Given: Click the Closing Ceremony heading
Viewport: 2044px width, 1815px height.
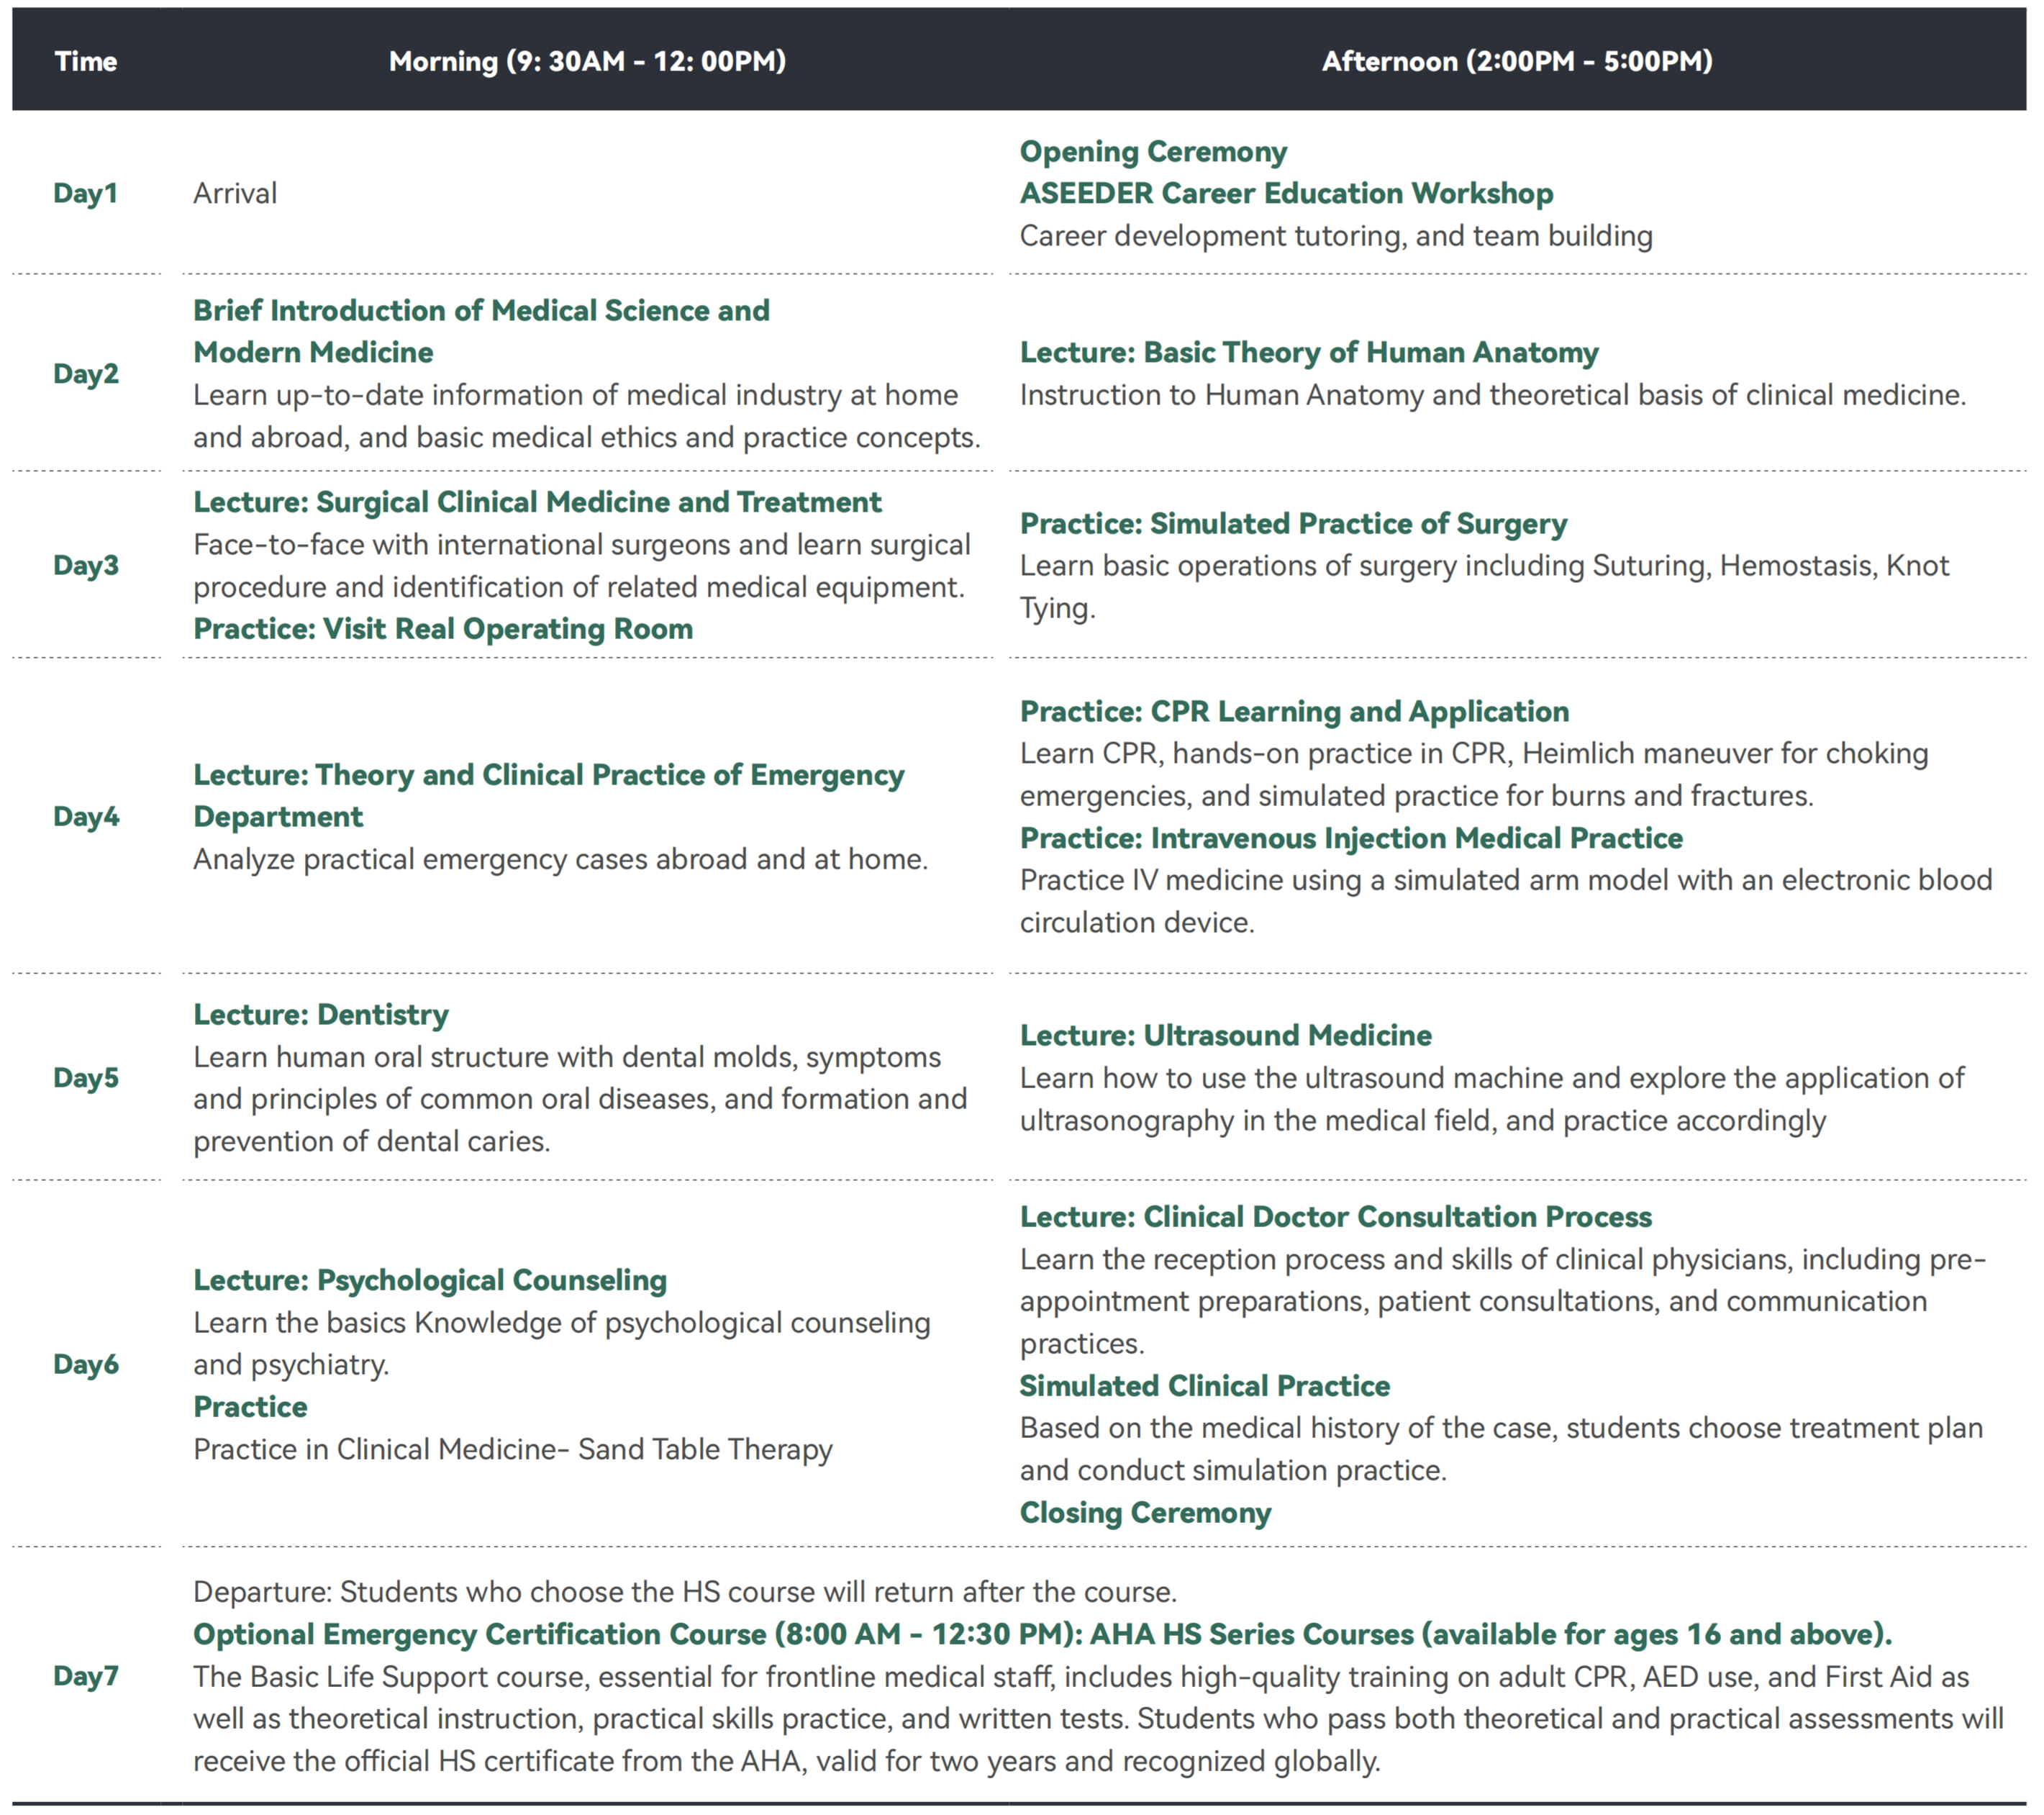Looking at the screenshot, I should coord(1145,1512).
